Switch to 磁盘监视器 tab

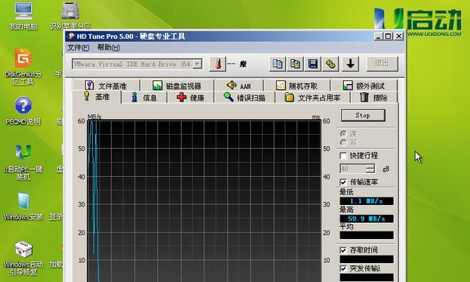[x=177, y=86]
